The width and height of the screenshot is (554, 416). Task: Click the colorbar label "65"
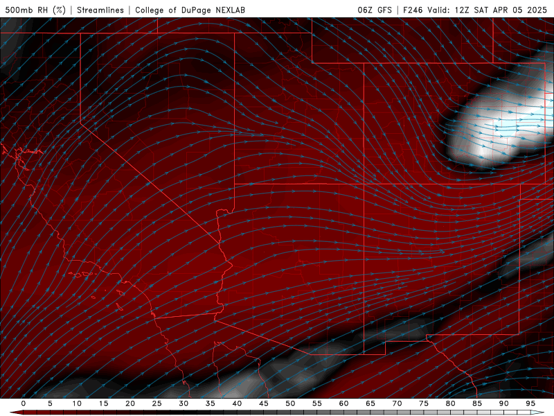(370, 404)
